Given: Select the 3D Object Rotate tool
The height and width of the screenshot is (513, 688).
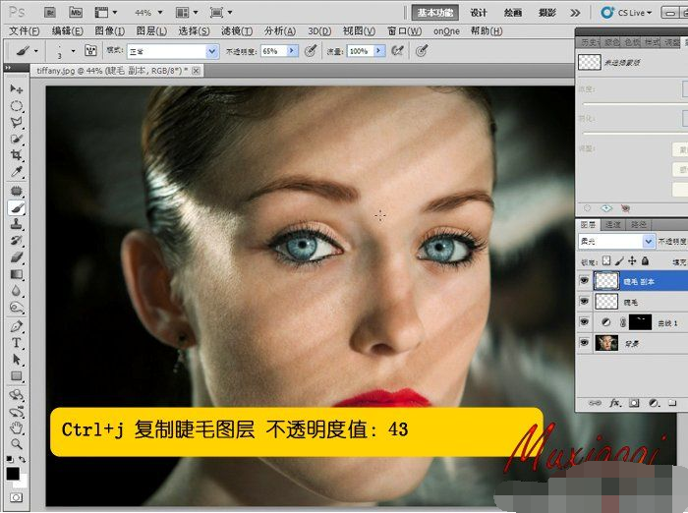Looking at the screenshot, I should [x=17, y=395].
